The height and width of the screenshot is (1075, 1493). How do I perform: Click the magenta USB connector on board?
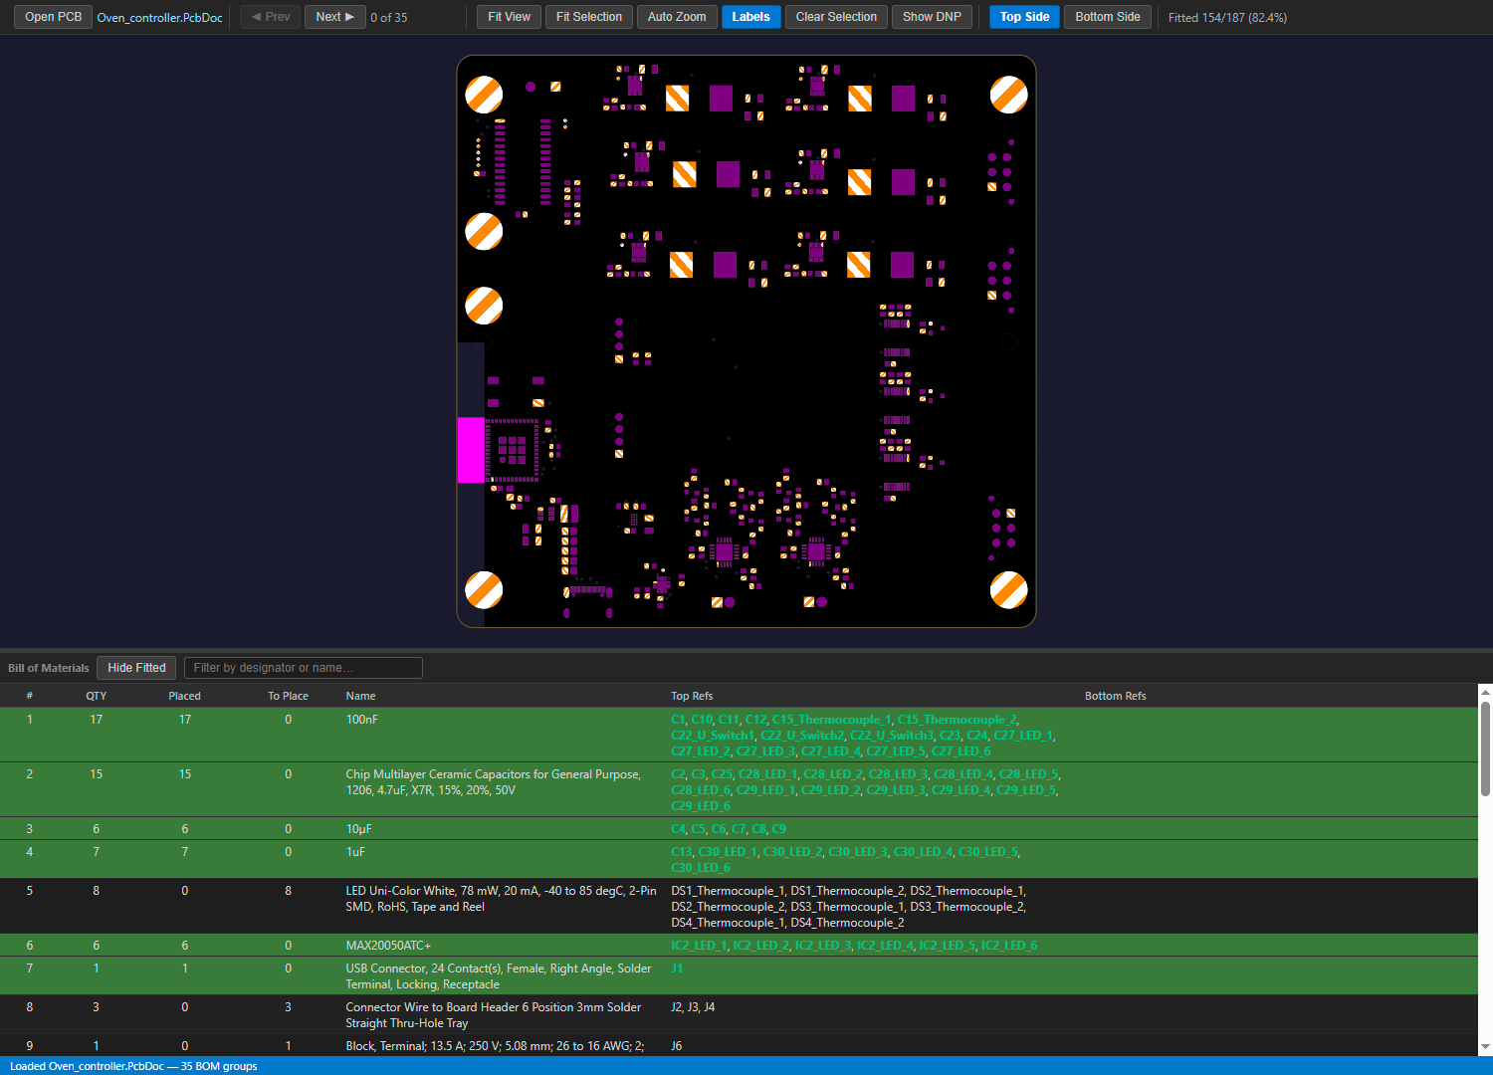tap(471, 450)
